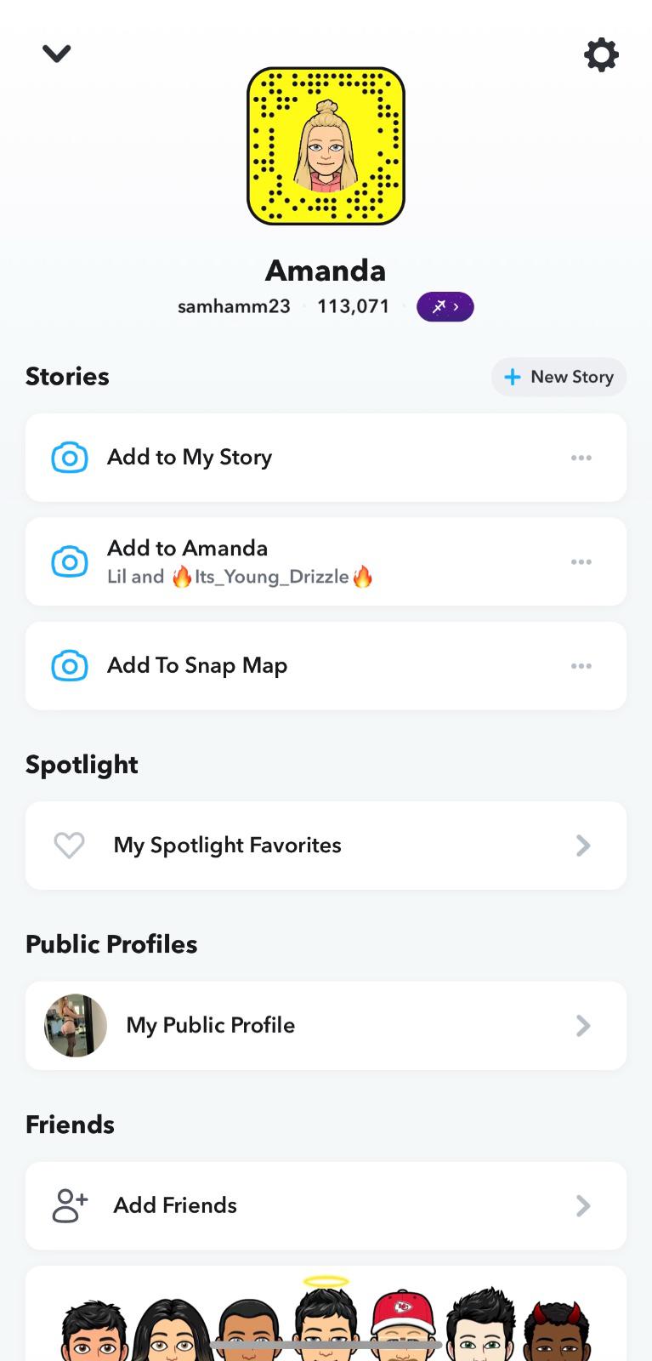Open My Public Profile photo thumbnail
652x1361 pixels.
point(76,1026)
